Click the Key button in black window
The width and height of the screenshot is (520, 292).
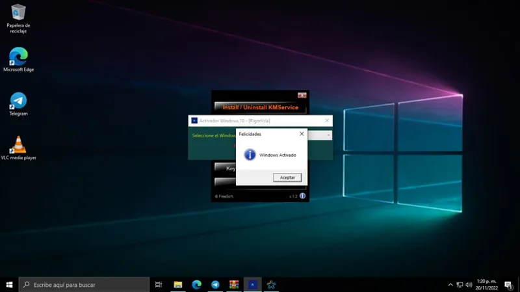pyautogui.click(x=226, y=168)
